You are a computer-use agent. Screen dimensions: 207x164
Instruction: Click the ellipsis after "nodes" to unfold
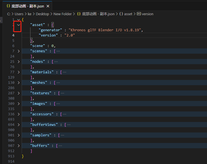[x=56, y=62]
